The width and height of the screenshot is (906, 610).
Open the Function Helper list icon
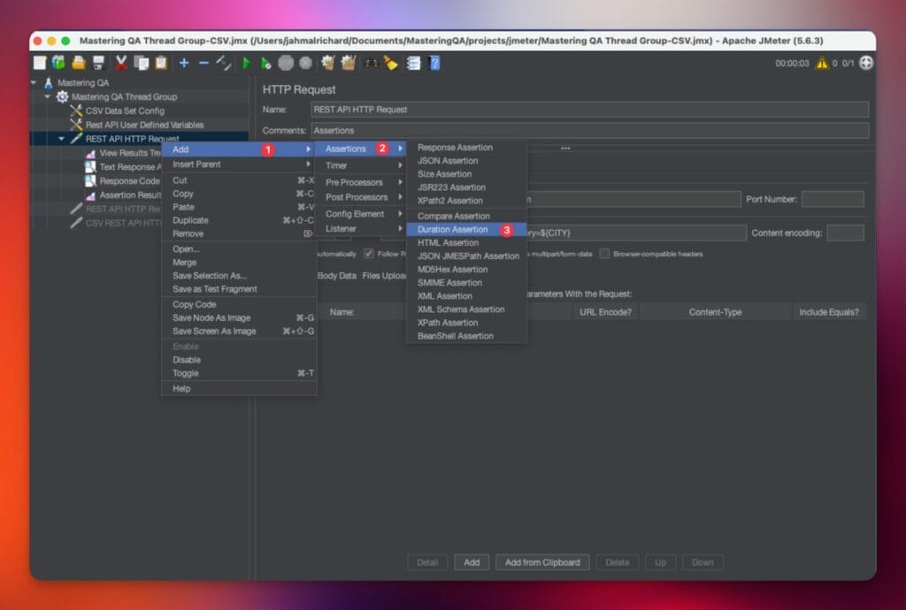[x=414, y=63]
